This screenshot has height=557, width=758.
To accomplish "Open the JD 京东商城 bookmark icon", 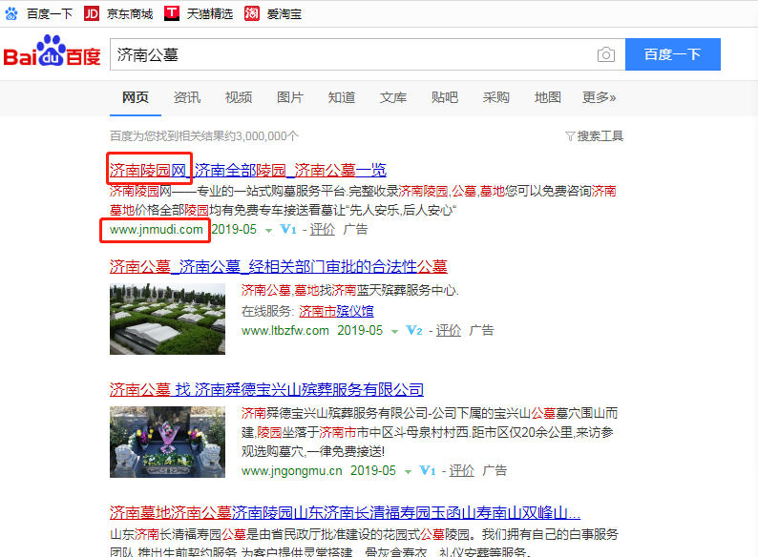I will click(x=92, y=13).
